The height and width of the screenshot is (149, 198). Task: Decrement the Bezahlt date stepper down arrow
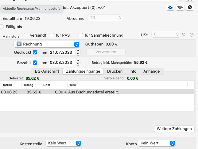click(78, 64)
